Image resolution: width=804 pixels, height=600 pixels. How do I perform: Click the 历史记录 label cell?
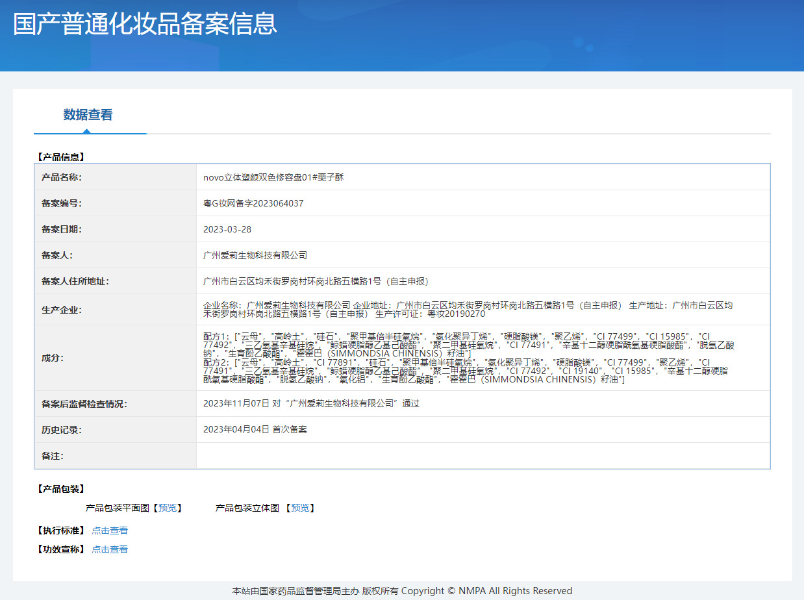click(x=116, y=430)
